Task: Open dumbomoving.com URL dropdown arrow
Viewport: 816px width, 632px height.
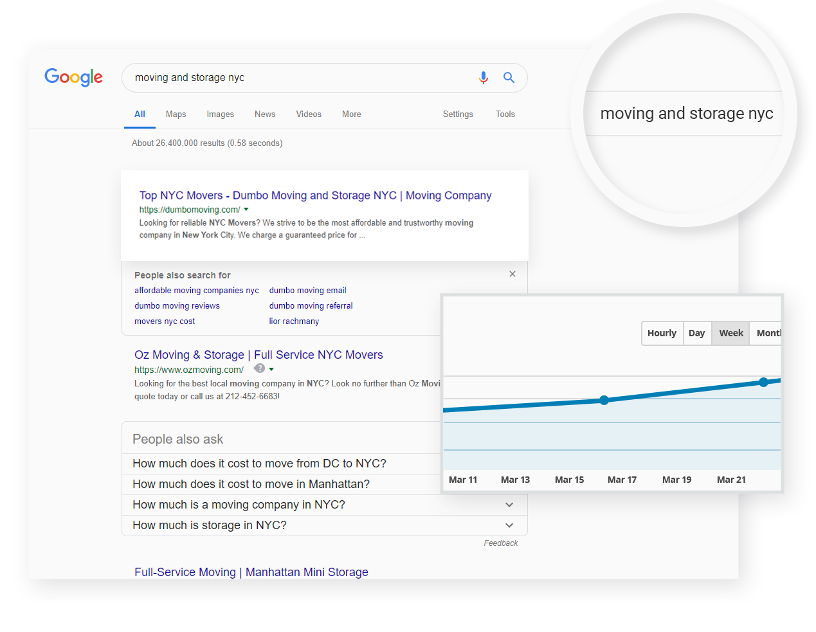Action: [x=246, y=210]
